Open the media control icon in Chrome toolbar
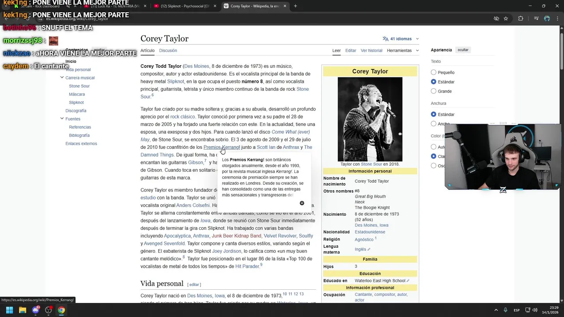 coord(536,18)
